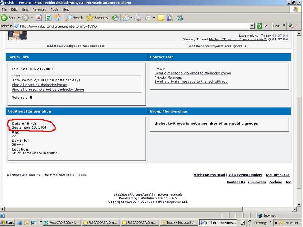This screenshot has height=227, width=303.
Task: Launch the Messenger toolbar icon
Action: click(x=180, y=17)
